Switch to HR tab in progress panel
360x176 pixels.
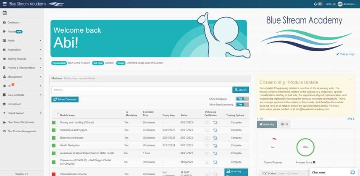coord(284,124)
